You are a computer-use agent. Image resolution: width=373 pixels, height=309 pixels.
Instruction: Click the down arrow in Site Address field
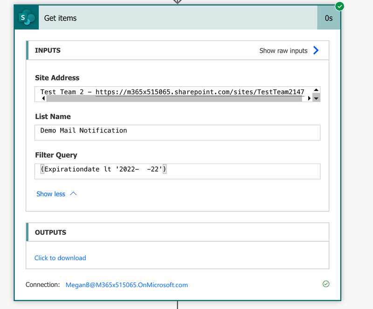point(316,98)
